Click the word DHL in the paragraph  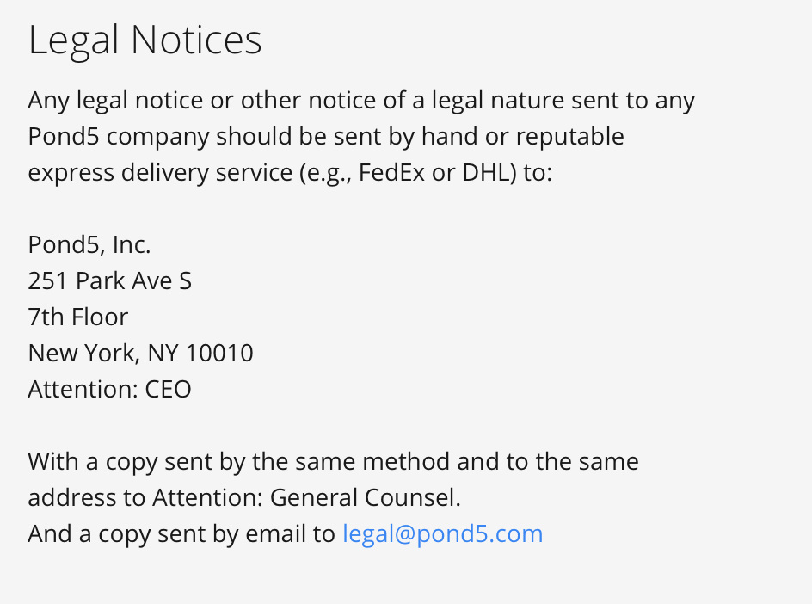[489, 172]
